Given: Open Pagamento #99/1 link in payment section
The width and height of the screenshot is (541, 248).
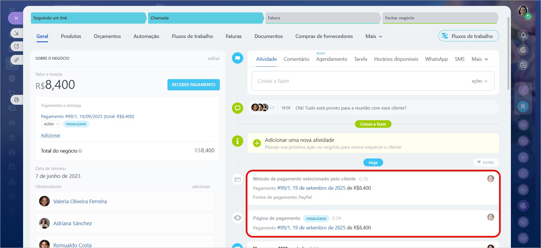Looking at the screenshot, I should (x=88, y=117).
